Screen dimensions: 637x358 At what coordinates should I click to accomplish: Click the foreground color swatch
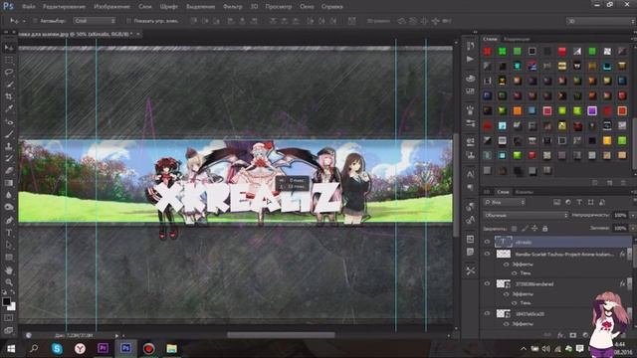(x=6, y=301)
